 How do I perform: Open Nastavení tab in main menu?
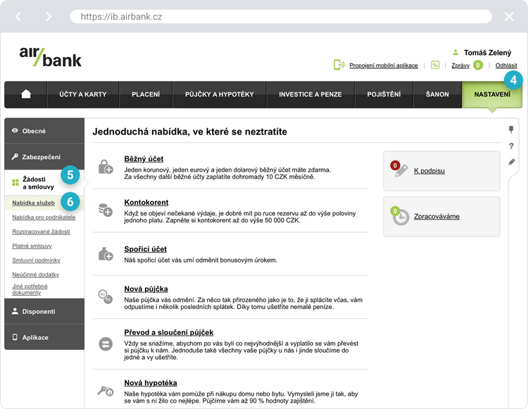pyautogui.click(x=491, y=94)
